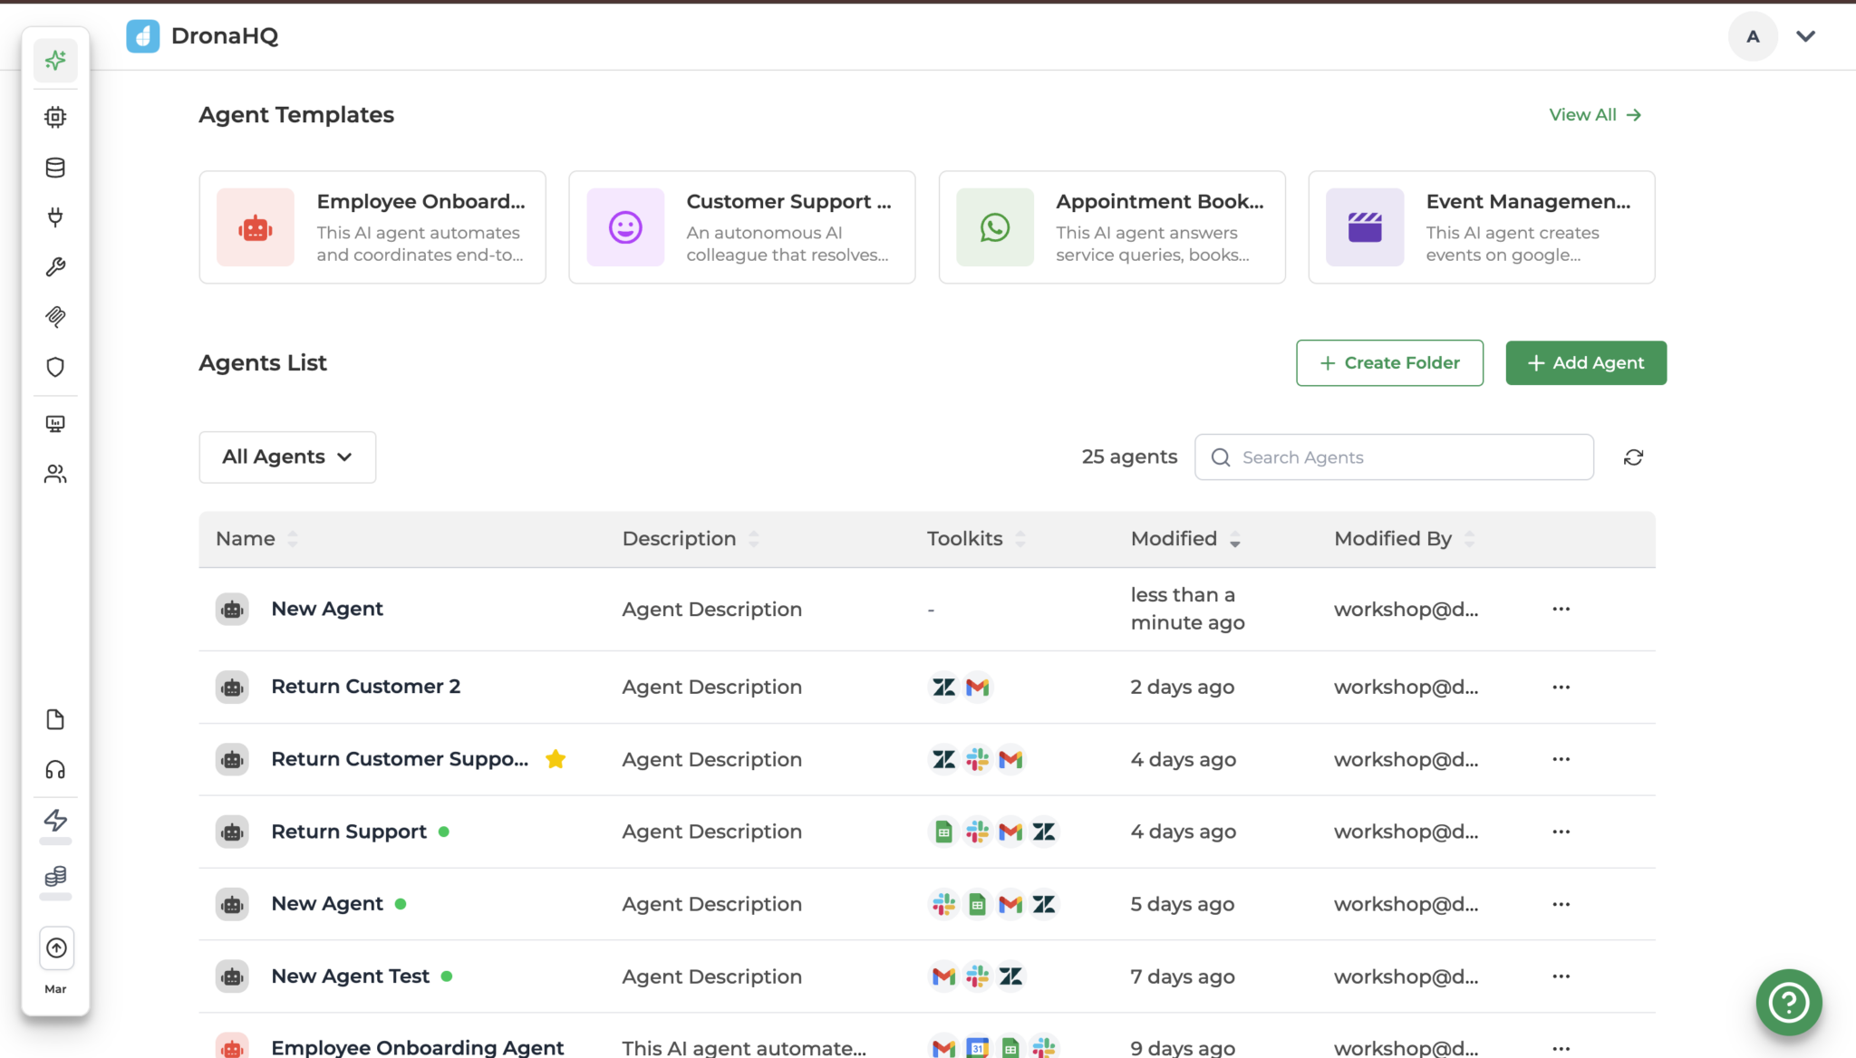This screenshot has height=1058, width=1856.
Task: Open the monitor icon in the sidebar
Action: click(55, 424)
